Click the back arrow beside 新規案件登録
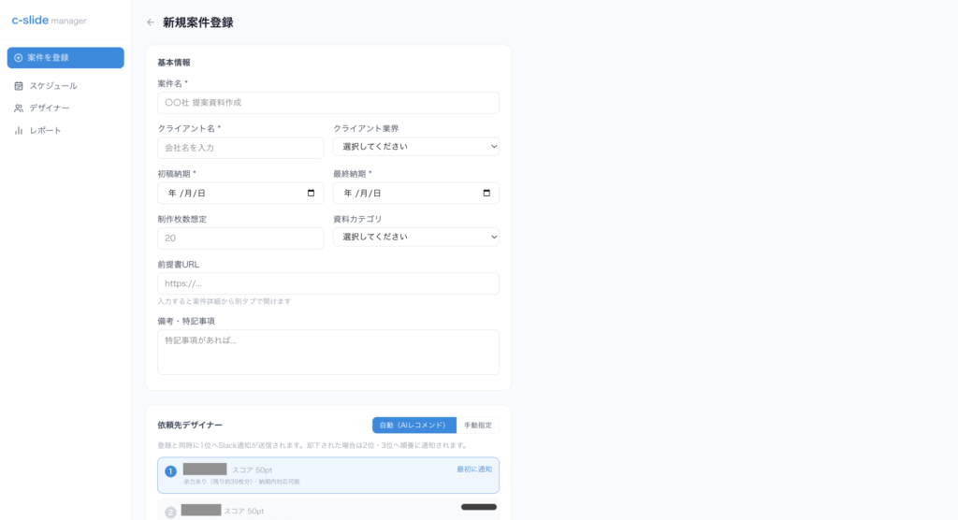The width and height of the screenshot is (958, 520). click(x=151, y=22)
